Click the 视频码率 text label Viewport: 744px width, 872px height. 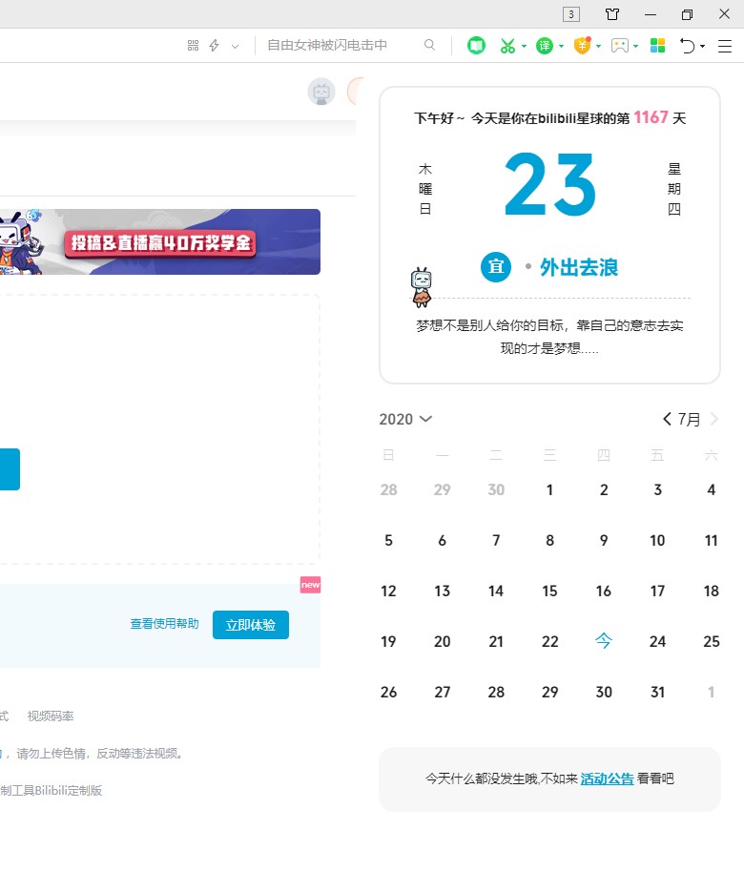pos(51,716)
